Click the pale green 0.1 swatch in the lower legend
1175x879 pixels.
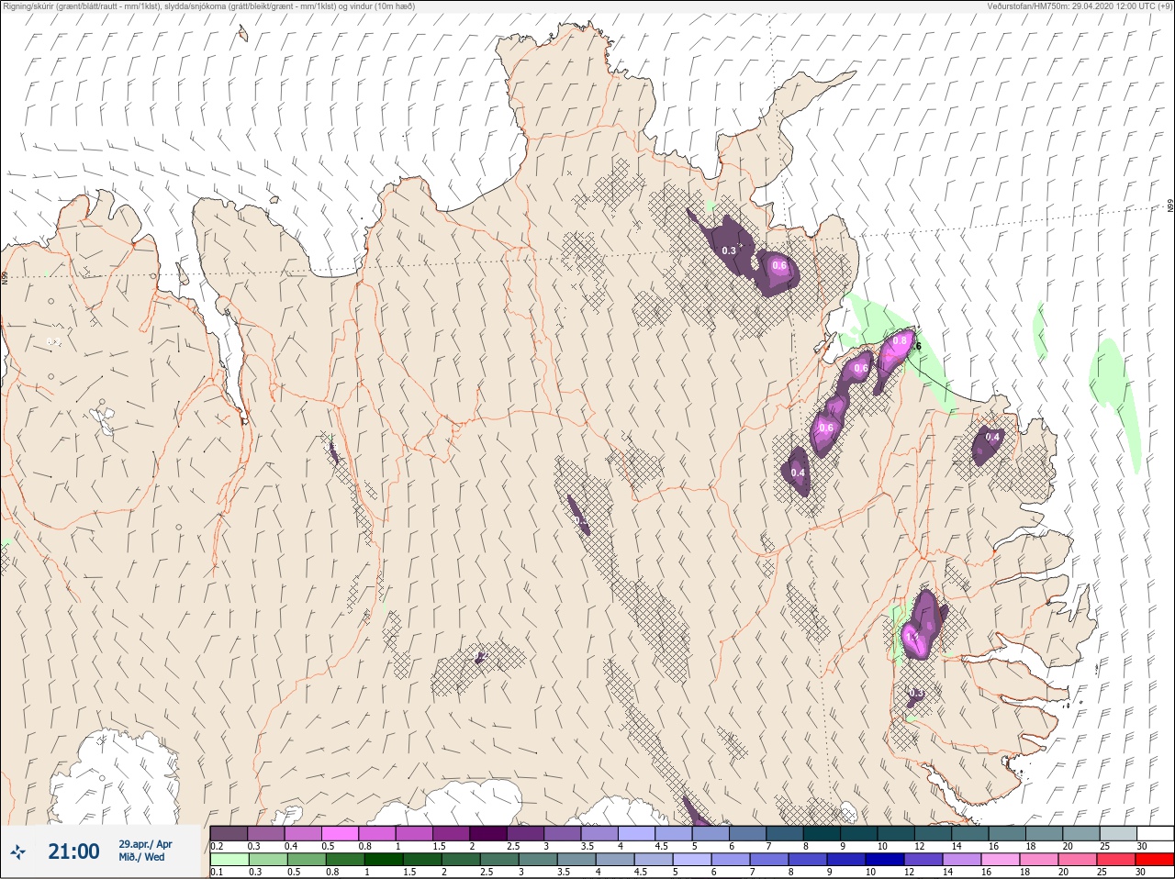pos(229,860)
